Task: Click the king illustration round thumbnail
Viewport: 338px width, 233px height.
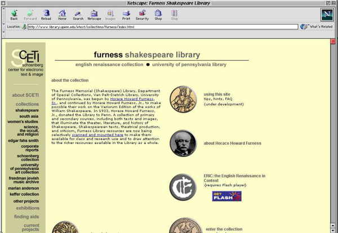Action: point(183,99)
